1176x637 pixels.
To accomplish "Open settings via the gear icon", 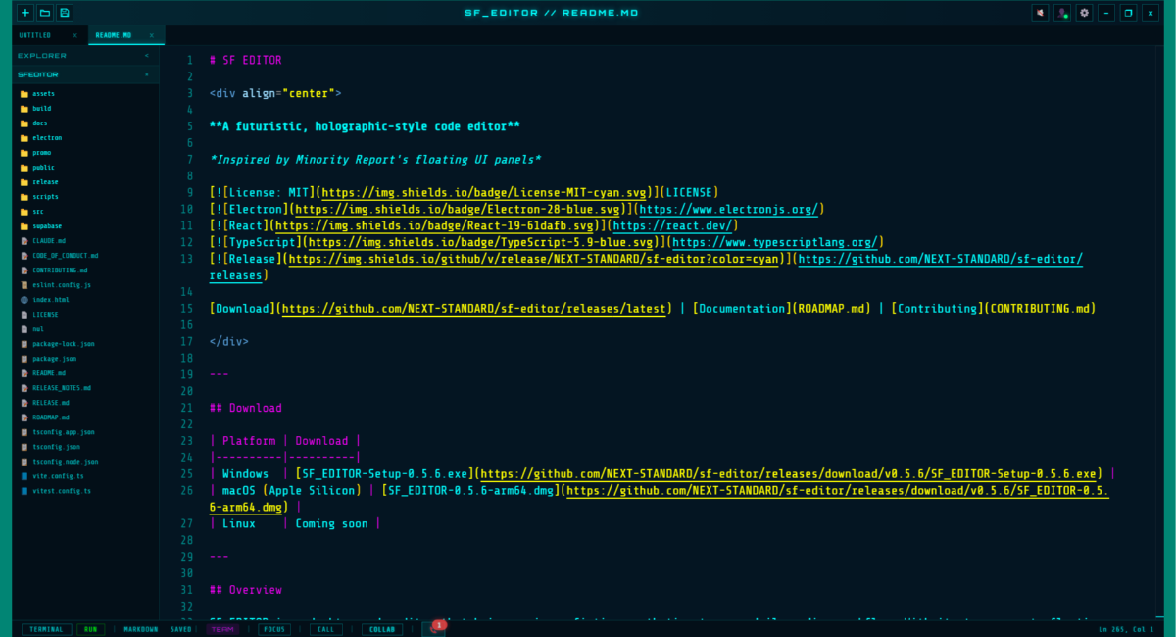I will tap(1084, 13).
